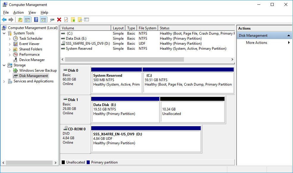Collapse the Storage tree node
293x173 pixels.
(x=4, y=65)
